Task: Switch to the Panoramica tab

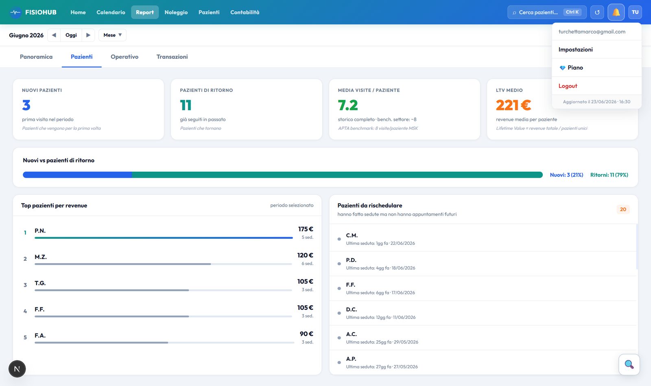Action: click(36, 57)
